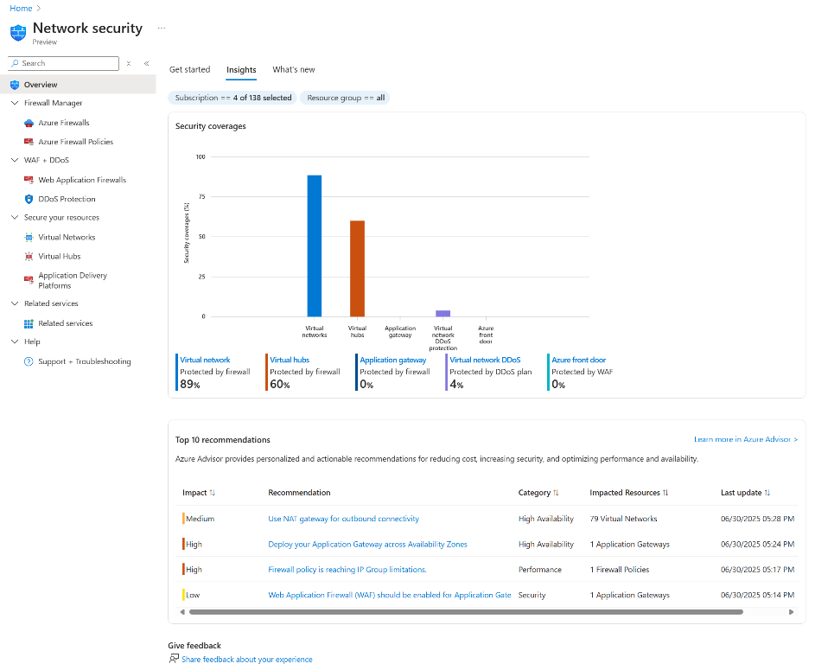Open the Virtual network coverage link
Screen dimensions: 815x670
[205, 361]
